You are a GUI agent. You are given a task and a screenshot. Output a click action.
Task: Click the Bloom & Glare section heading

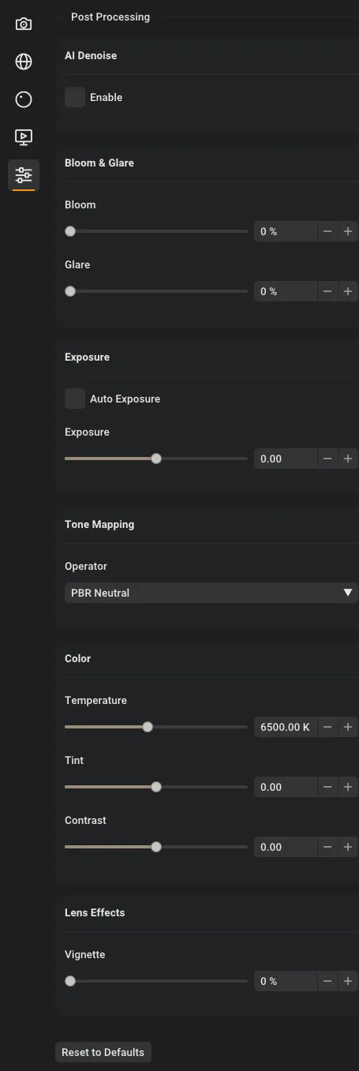pyautogui.click(x=99, y=163)
